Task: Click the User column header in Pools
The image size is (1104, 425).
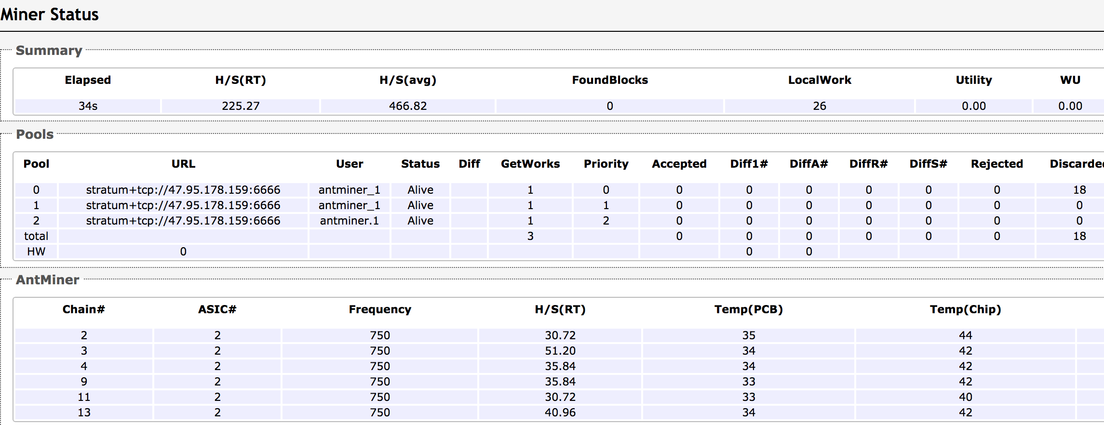Action: coord(350,164)
